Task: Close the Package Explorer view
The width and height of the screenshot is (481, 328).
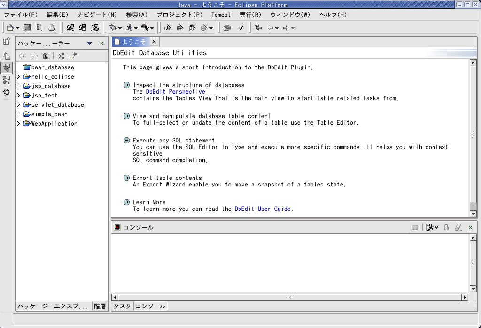Action: pyautogui.click(x=102, y=44)
